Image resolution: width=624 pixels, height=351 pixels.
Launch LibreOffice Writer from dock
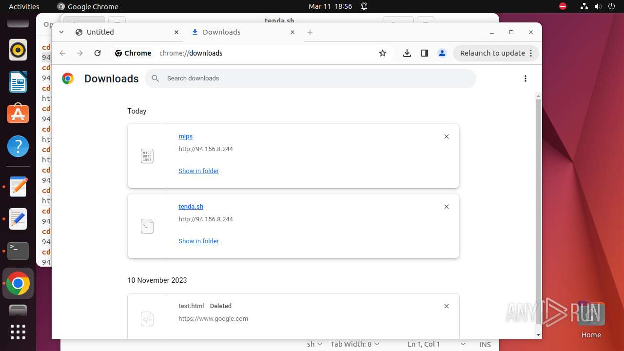tap(18, 82)
